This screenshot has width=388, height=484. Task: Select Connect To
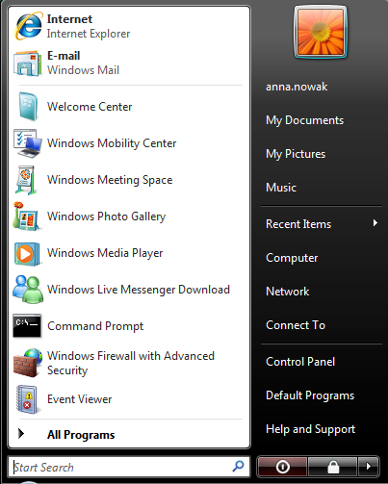tap(296, 325)
